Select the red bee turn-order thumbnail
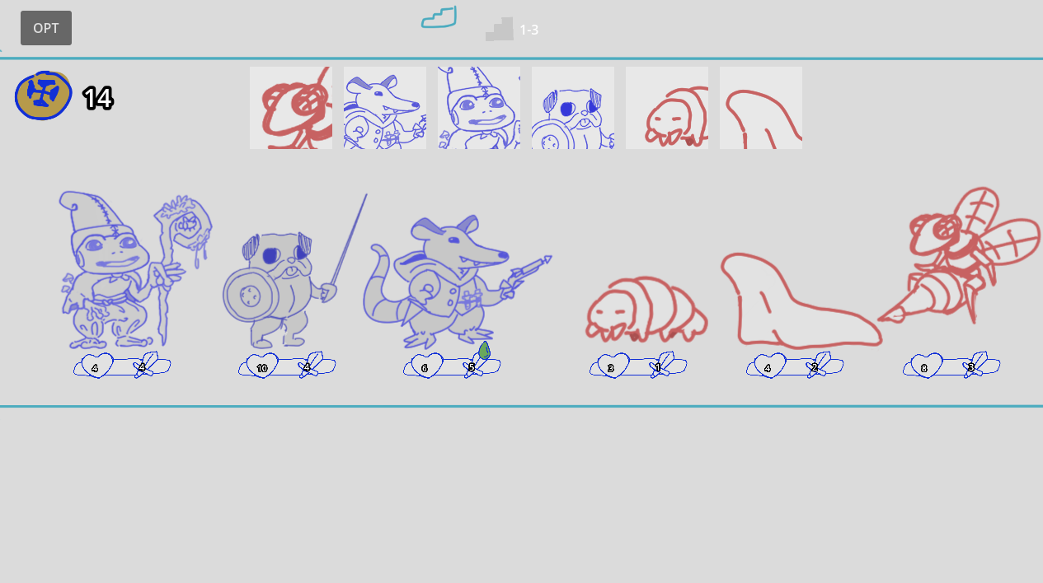The height and width of the screenshot is (583, 1043). [291, 108]
